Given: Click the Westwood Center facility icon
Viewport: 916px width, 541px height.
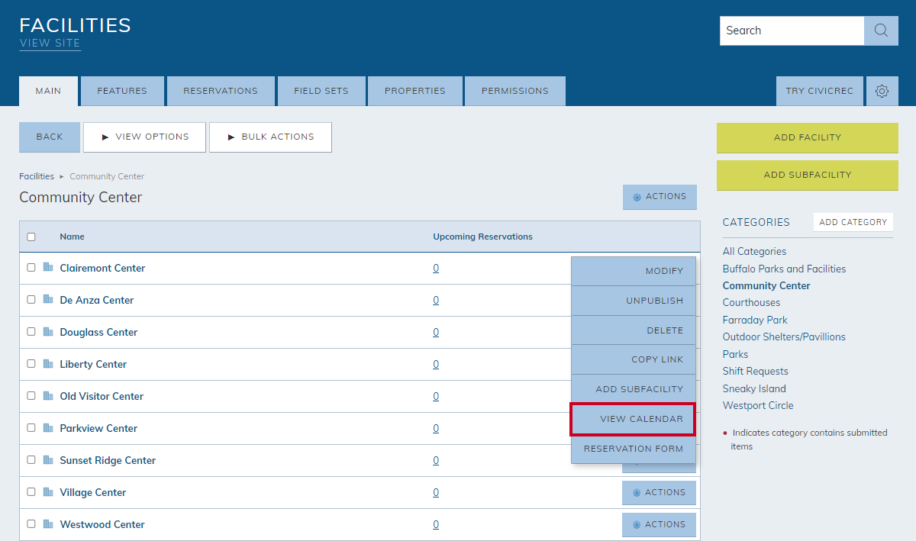Looking at the screenshot, I should pos(48,523).
